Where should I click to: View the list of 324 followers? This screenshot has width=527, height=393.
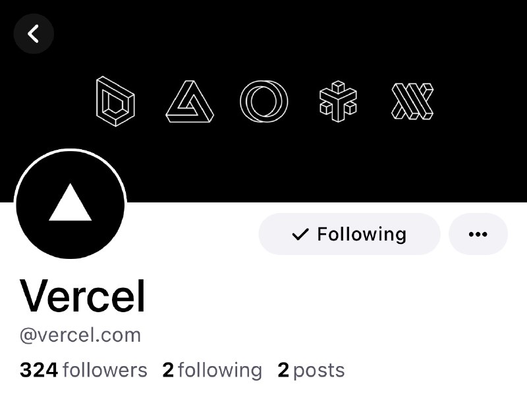(x=84, y=370)
